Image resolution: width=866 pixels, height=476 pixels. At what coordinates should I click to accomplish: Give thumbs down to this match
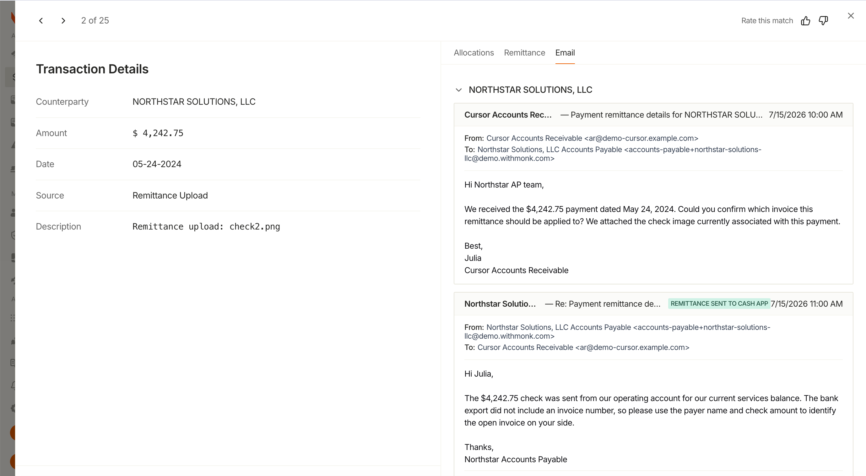point(823,21)
